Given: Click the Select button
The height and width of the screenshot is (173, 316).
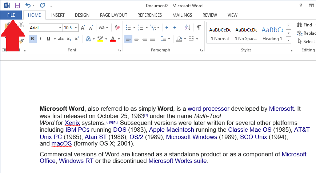Looking at the screenshot, I should [306, 41].
